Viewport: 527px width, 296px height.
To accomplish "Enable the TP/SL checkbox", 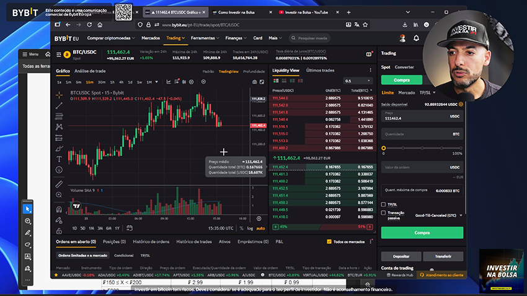I will 384,204.
